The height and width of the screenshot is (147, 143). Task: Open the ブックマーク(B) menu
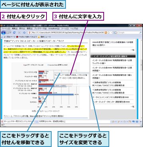41,29
